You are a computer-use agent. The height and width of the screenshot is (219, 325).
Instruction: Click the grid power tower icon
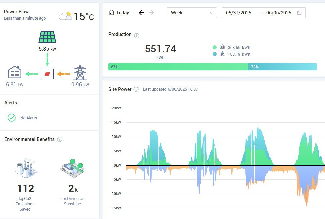pyautogui.click(x=80, y=73)
